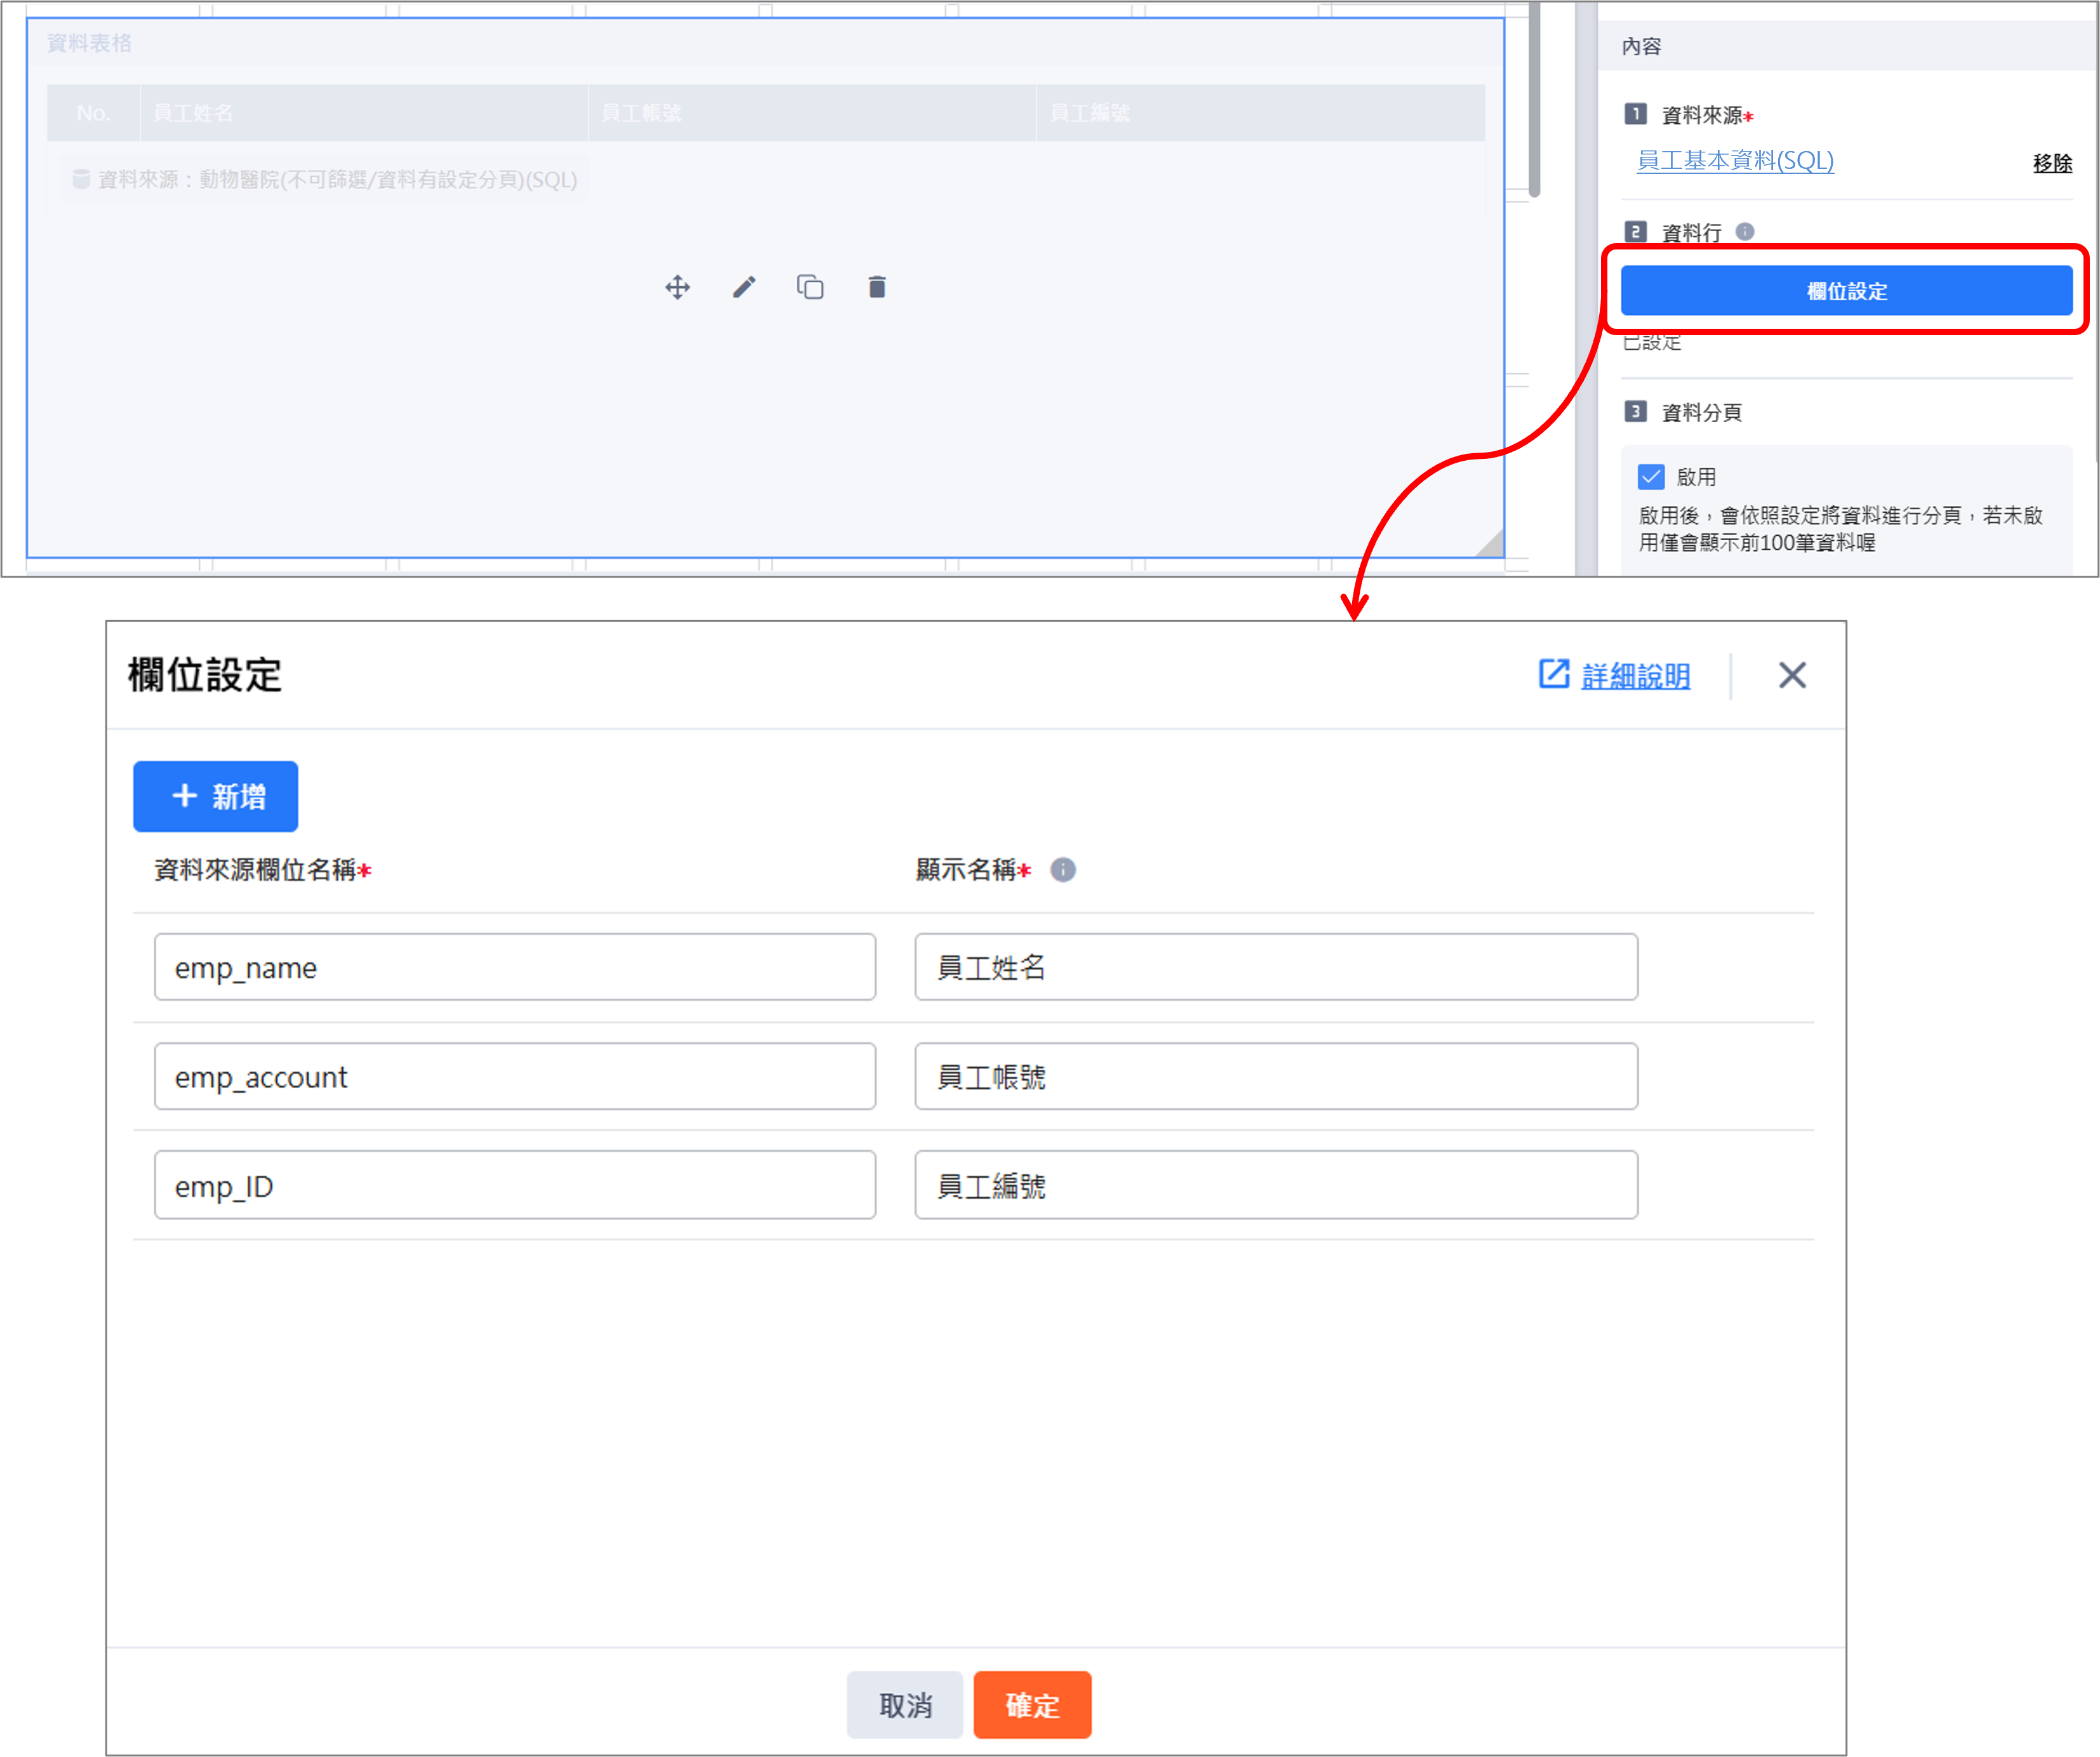Click the 員工帳號 display name input
This screenshot has width=2100, height=1757.
click(x=1276, y=1076)
